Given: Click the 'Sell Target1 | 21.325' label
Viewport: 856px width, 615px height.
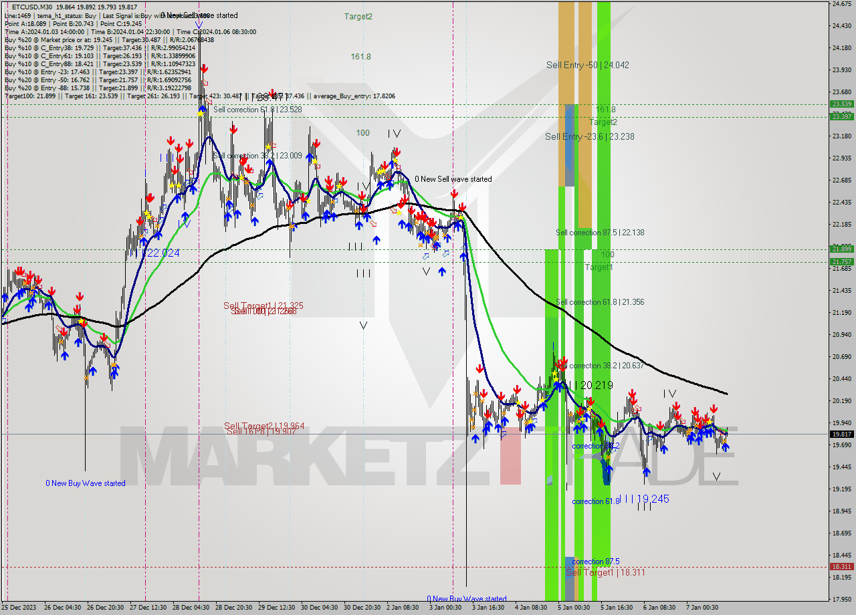Looking at the screenshot, I should point(263,305).
